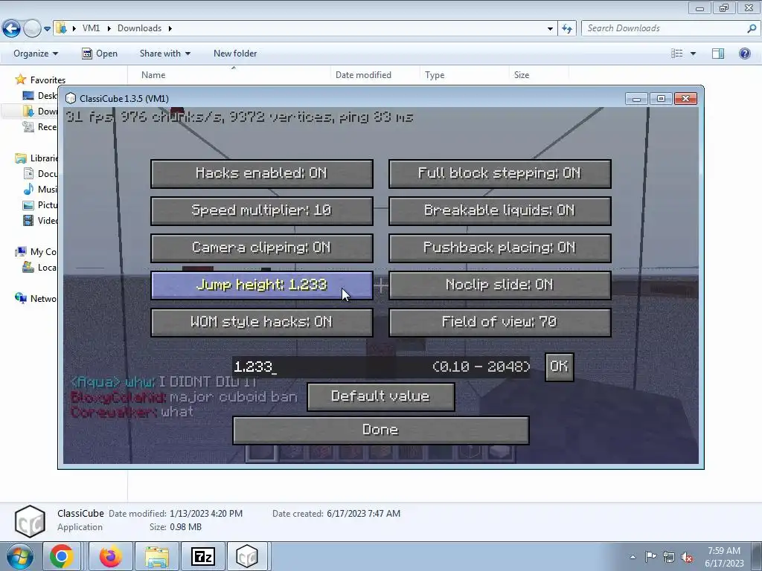
Task: Click ClassiCube file icon in details pane
Action: pyautogui.click(x=30, y=521)
